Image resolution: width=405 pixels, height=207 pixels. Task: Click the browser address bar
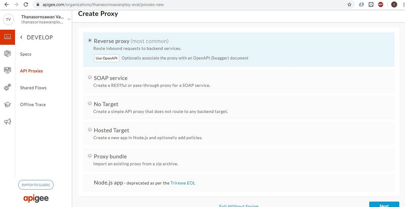click(127, 4)
